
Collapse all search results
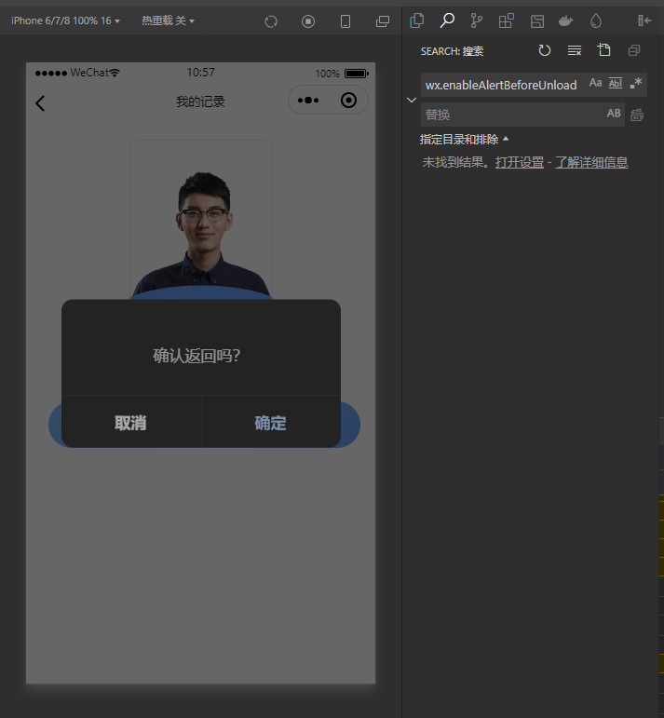click(x=634, y=50)
